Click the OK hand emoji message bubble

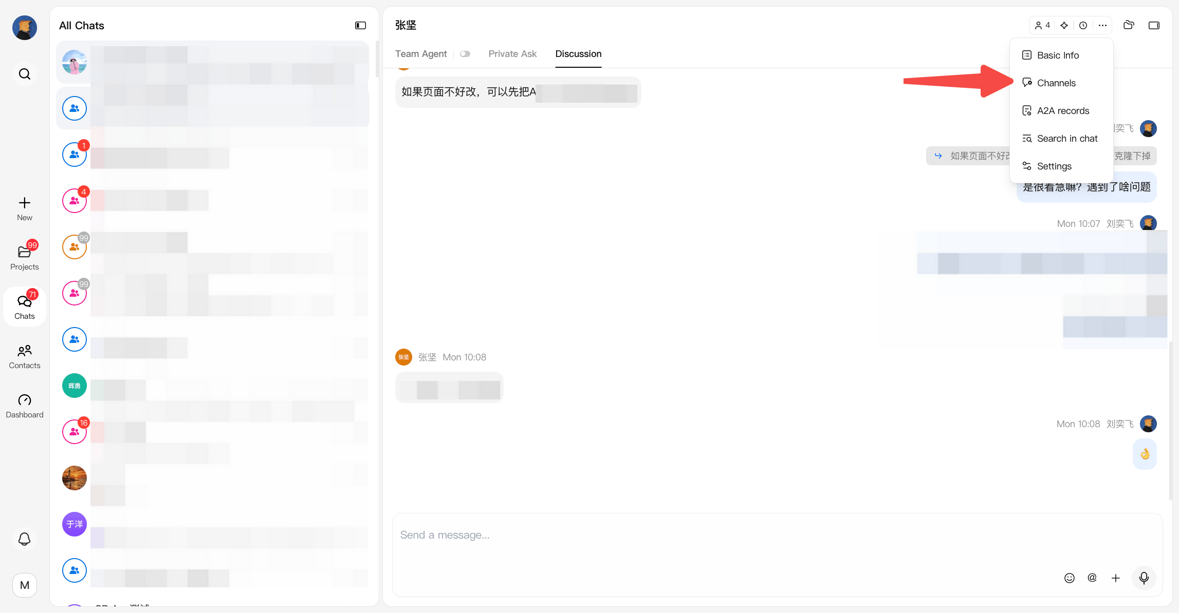click(x=1145, y=454)
